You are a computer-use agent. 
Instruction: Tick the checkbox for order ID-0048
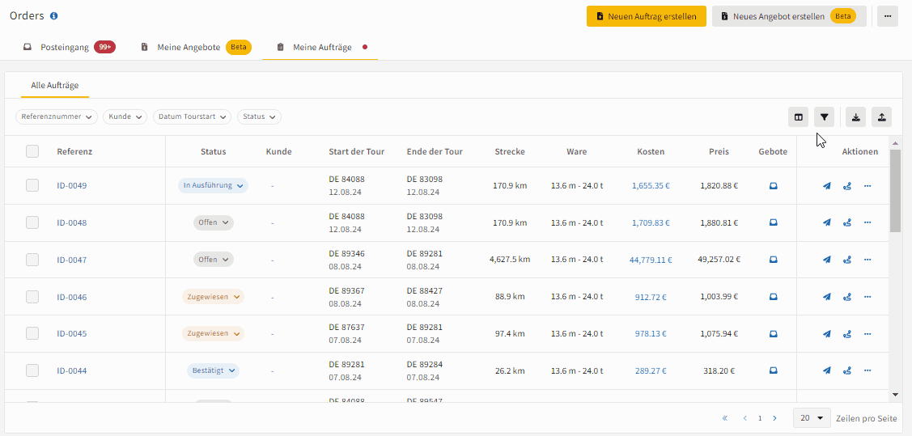(x=32, y=222)
